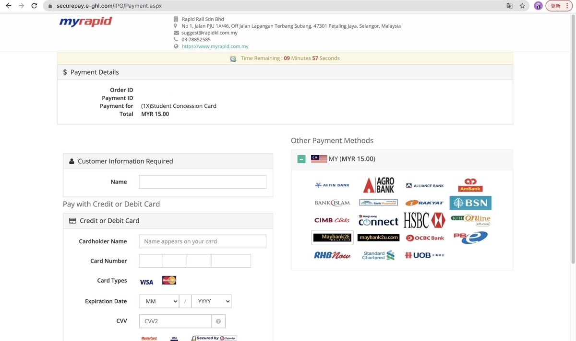Pick Bank Muamalat payment option
The image size is (576, 341).
coord(378,203)
